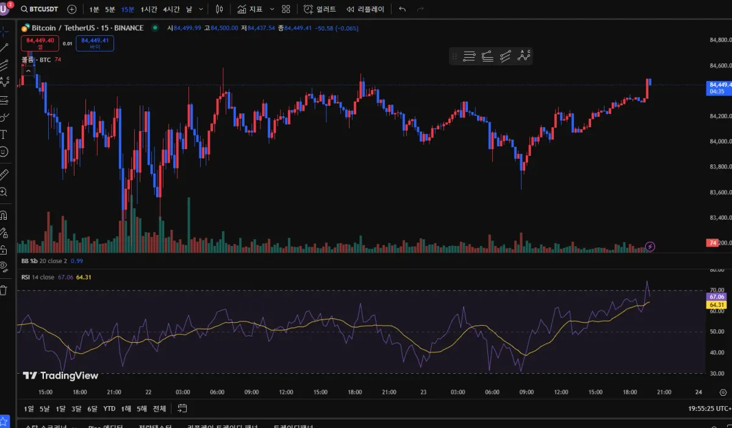This screenshot has height=428, width=732.
Task: Click the add symbol plus icon
Action: point(72,9)
